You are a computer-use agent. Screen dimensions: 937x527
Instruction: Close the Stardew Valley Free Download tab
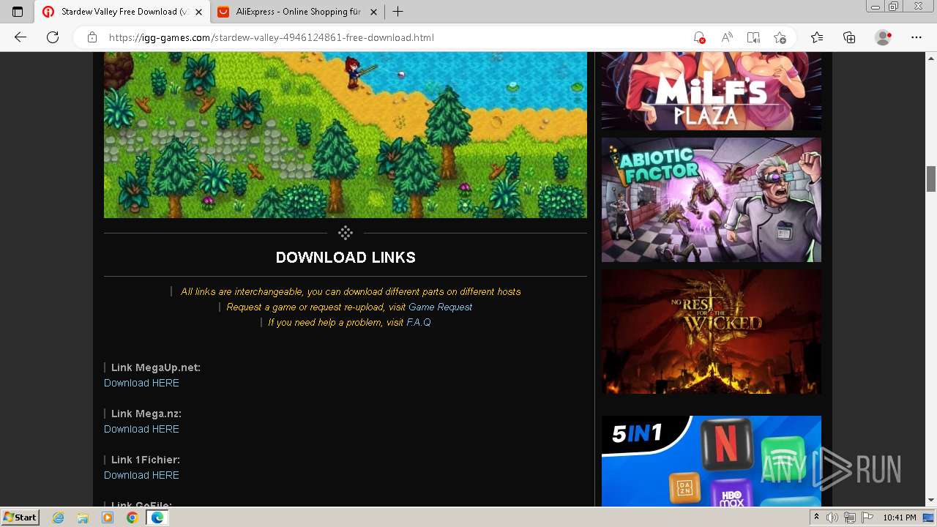click(198, 12)
